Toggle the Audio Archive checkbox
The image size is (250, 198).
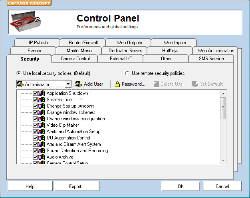pyautogui.click(x=35, y=157)
